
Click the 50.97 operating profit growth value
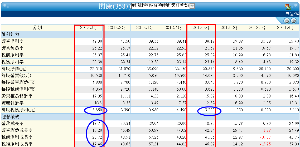pos(153,130)
